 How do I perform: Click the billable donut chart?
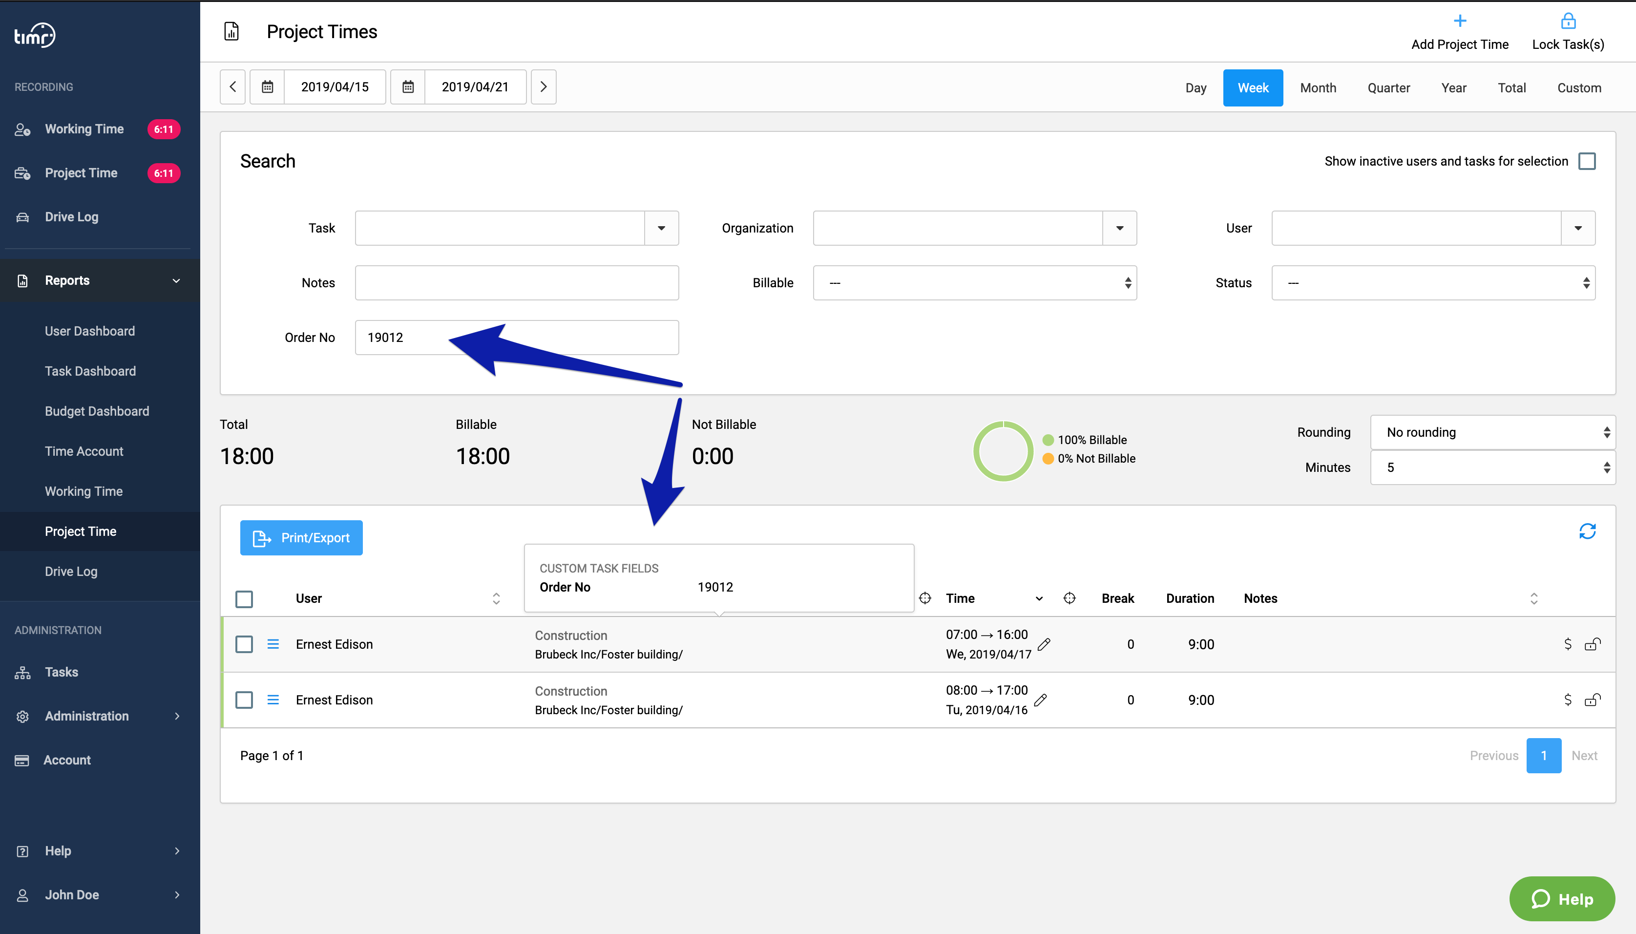[x=1003, y=451]
